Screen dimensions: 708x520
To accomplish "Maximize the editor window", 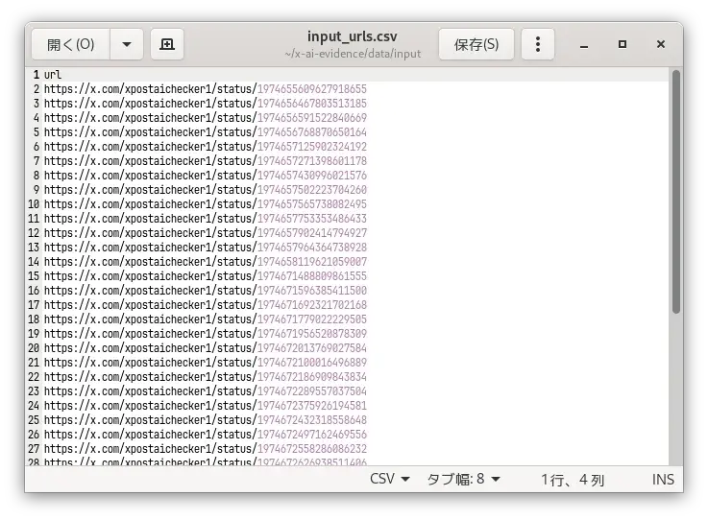I will (x=623, y=44).
